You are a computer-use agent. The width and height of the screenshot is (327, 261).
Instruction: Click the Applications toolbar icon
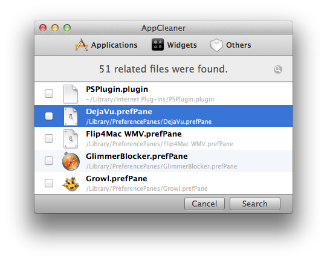click(x=82, y=45)
